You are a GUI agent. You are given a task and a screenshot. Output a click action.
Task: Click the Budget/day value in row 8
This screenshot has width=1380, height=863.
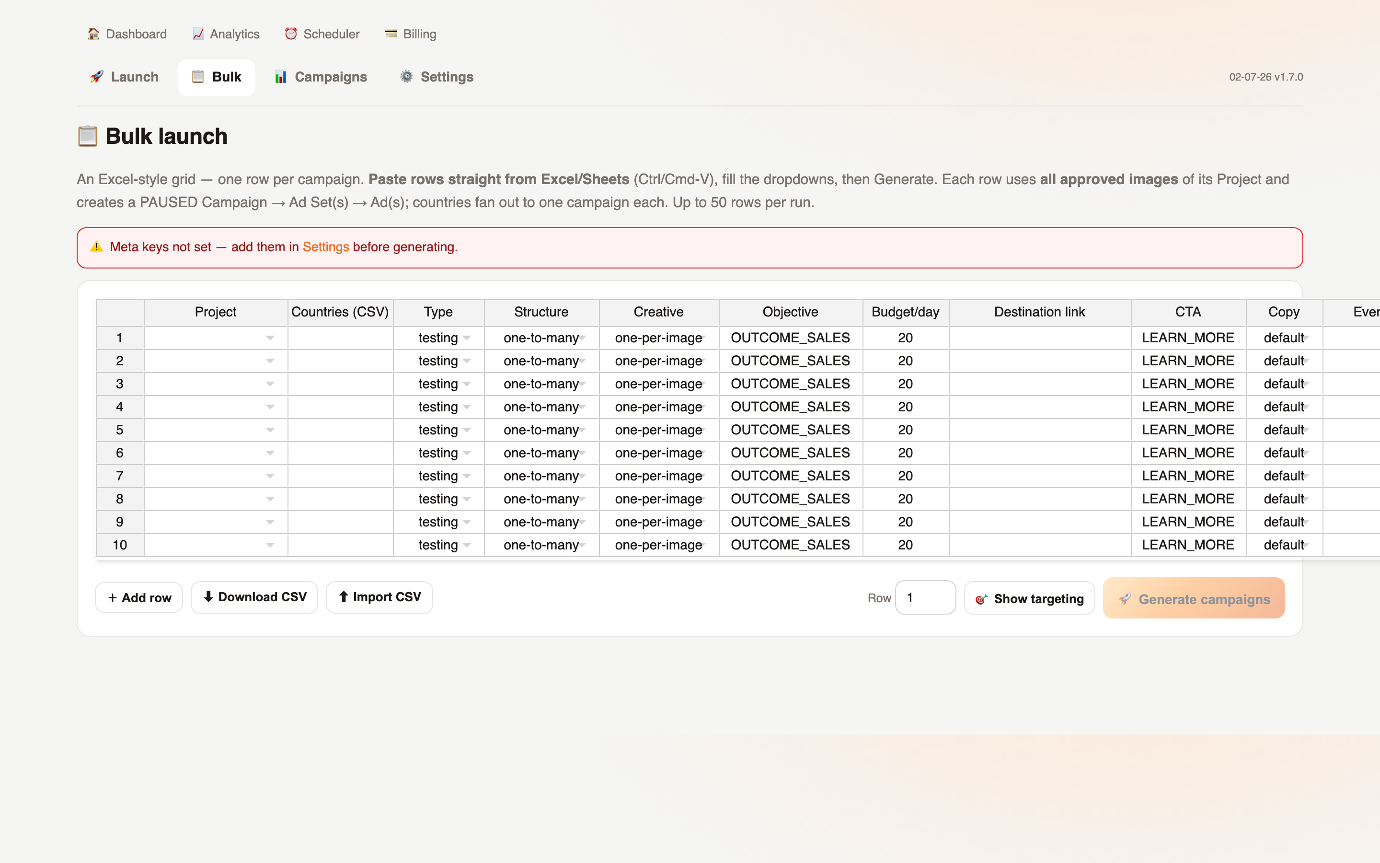[906, 499]
